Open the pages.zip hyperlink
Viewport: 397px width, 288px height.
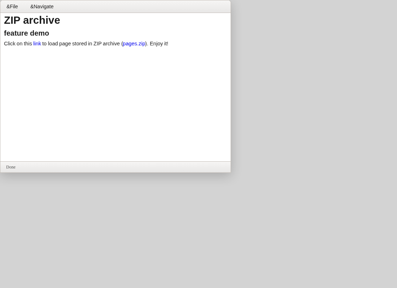[x=134, y=44]
